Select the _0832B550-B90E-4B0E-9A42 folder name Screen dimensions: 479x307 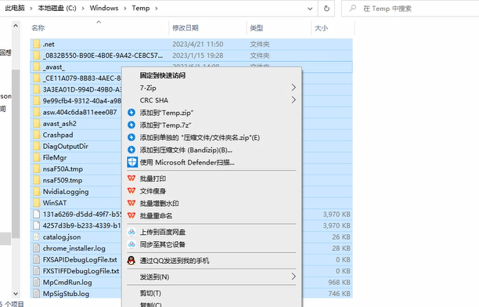click(x=103, y=56)
